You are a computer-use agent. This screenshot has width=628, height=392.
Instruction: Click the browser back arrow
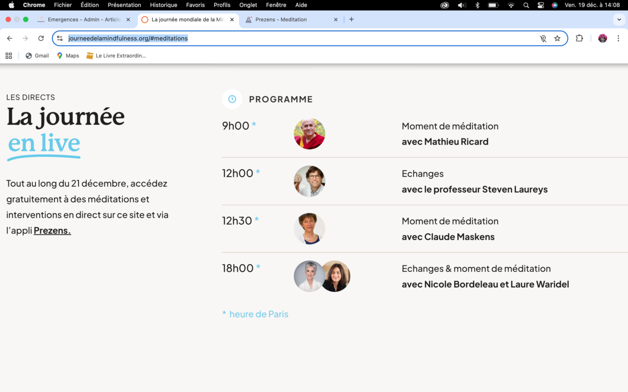pos(9,38)
